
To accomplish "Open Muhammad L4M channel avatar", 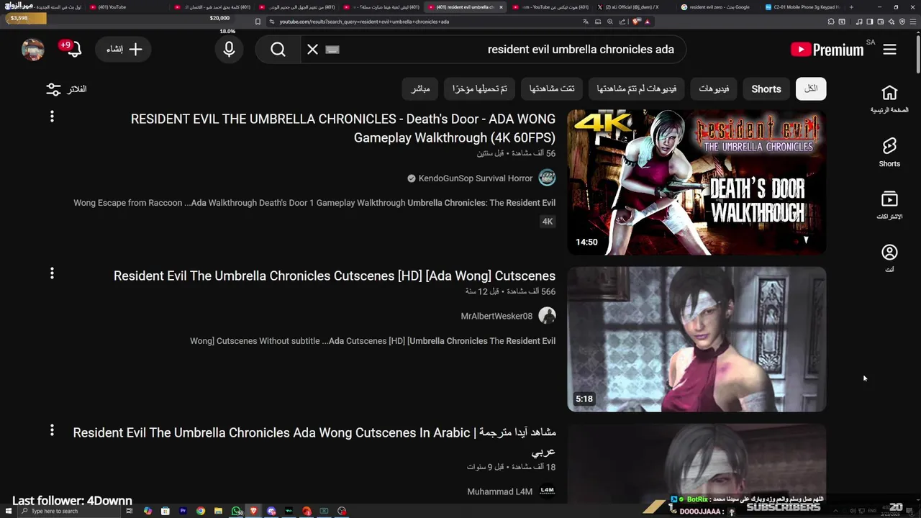I will click(547, 491).
